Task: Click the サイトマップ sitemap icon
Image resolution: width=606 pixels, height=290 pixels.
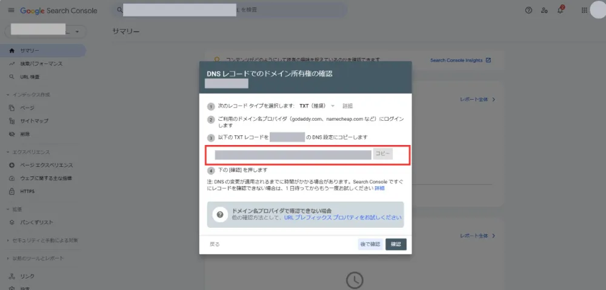Action: coord(12,121)
